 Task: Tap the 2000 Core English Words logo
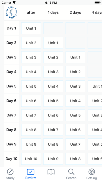click(x=11, y=12)
